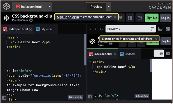The height and width of the screenshot is (104, 173).
Task: Open nested preview settings sliders icon
Action: pyautogui.click(x=161, y=53)
